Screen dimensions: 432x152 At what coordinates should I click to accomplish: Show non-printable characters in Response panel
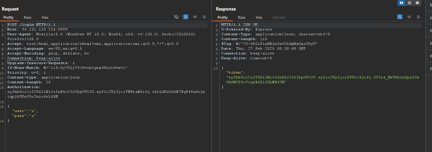tap(409, 17)
